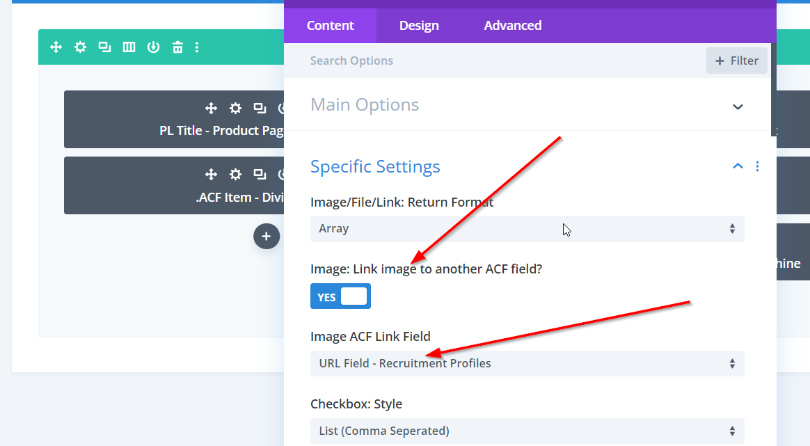Screen dimensions: 810x446
Task: Open settings gear of the PL Title module
Action: 236,108
